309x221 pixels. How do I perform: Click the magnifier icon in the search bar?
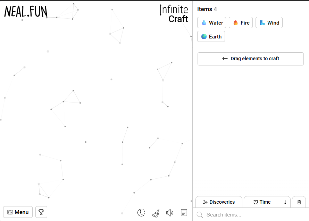click(x=200, y=215)
